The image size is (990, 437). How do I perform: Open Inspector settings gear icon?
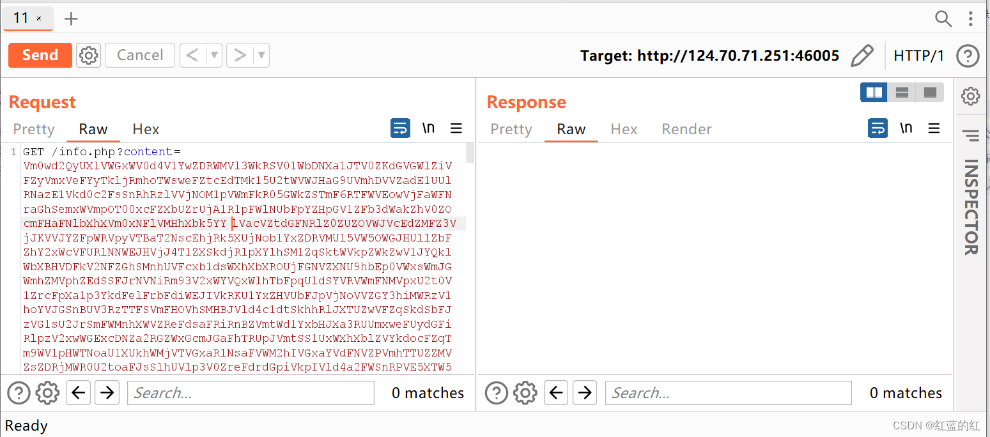coord(970,96)
